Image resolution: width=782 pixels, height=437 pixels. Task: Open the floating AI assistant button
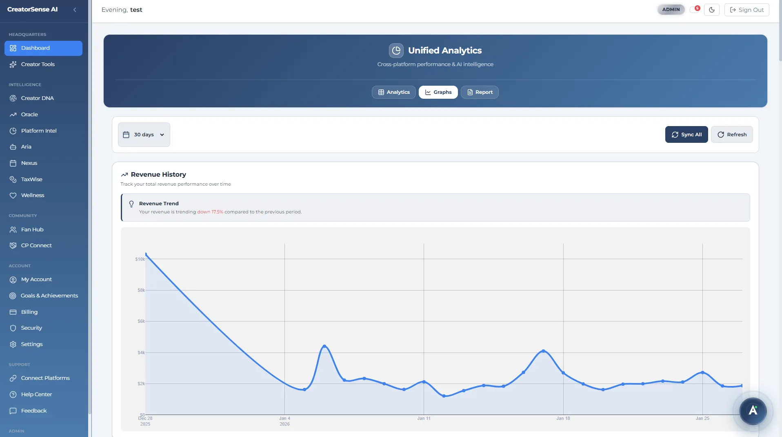tap(753, 411)
